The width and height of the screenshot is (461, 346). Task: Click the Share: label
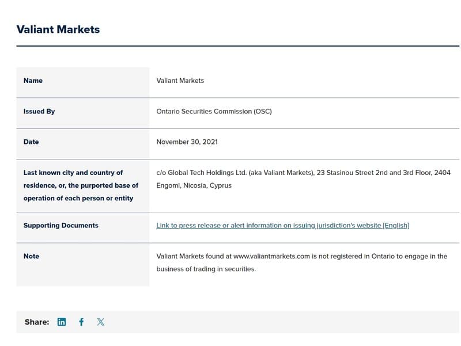click(x=37, y=322)
